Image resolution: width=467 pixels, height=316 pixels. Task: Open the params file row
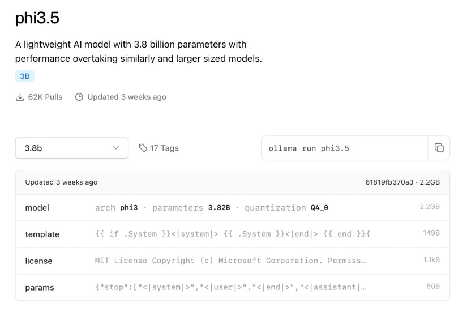tap(40, 288)
